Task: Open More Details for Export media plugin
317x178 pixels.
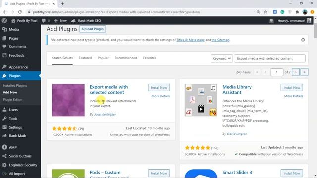Action: (x=160, y=96)
